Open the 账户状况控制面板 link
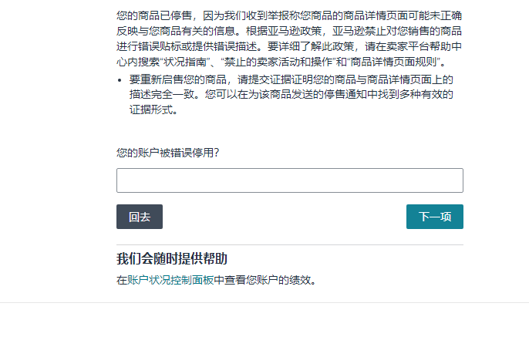529x347 pixels. 170,280
